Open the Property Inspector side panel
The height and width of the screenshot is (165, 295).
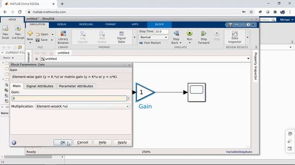(x=255, y=66)
